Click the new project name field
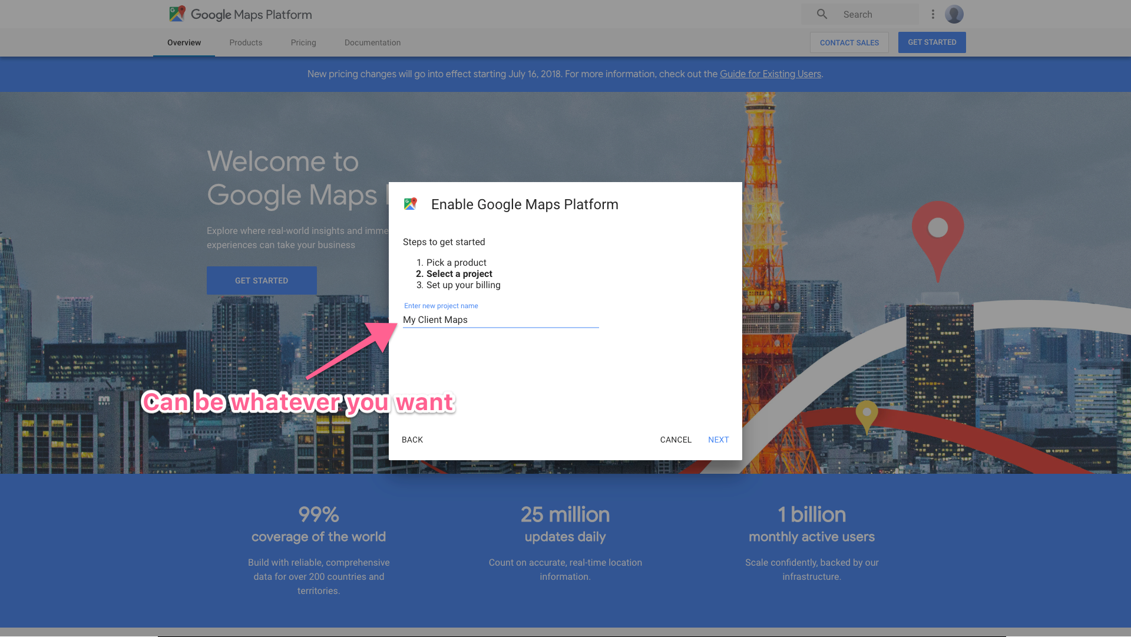Image resolution: width=1131 pixels, height=637 pixels. point(500,319)
